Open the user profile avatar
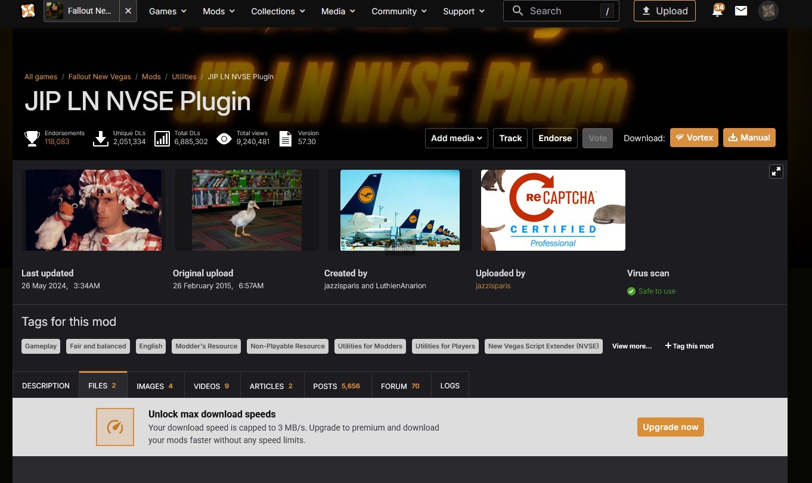The height and width of the screenshot is (483, 812). (x=768, y=11)
